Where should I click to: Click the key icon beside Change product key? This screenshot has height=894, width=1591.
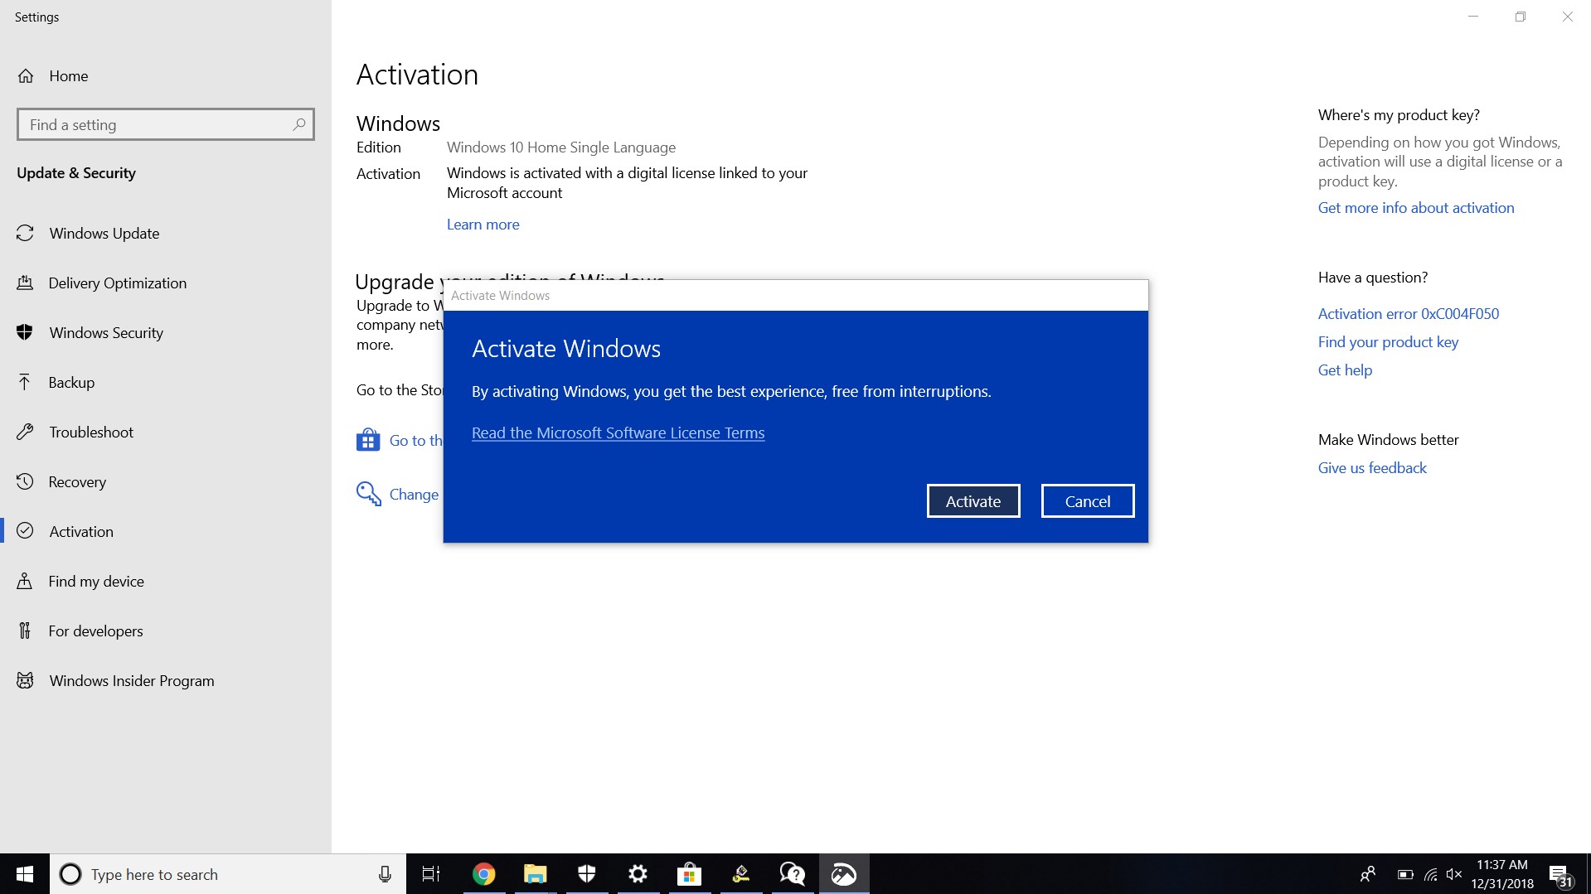coord(368,494)
